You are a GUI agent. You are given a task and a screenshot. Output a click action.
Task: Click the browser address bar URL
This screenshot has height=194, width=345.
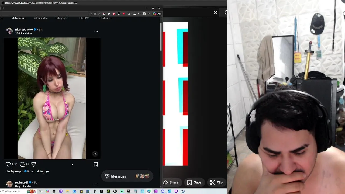tap(41, 3)
